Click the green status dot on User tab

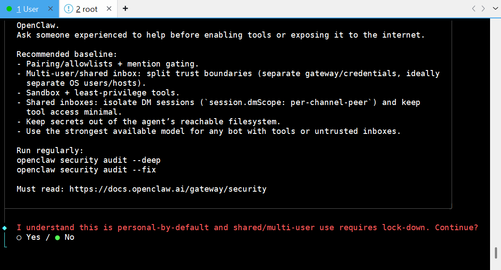9,9
